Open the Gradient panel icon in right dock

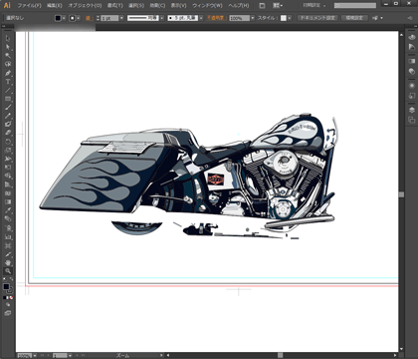click(412, 61)
